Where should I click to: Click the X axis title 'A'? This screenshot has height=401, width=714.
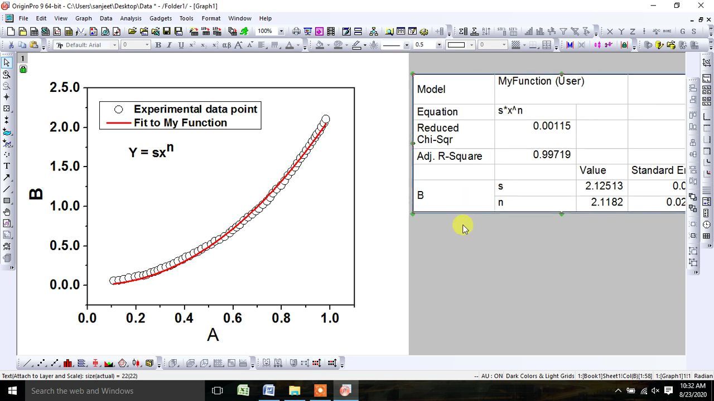[213, 334]
